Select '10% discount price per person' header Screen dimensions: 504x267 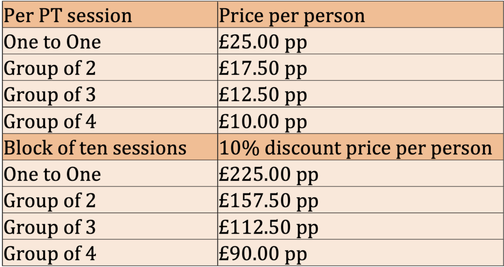(361, 147)
